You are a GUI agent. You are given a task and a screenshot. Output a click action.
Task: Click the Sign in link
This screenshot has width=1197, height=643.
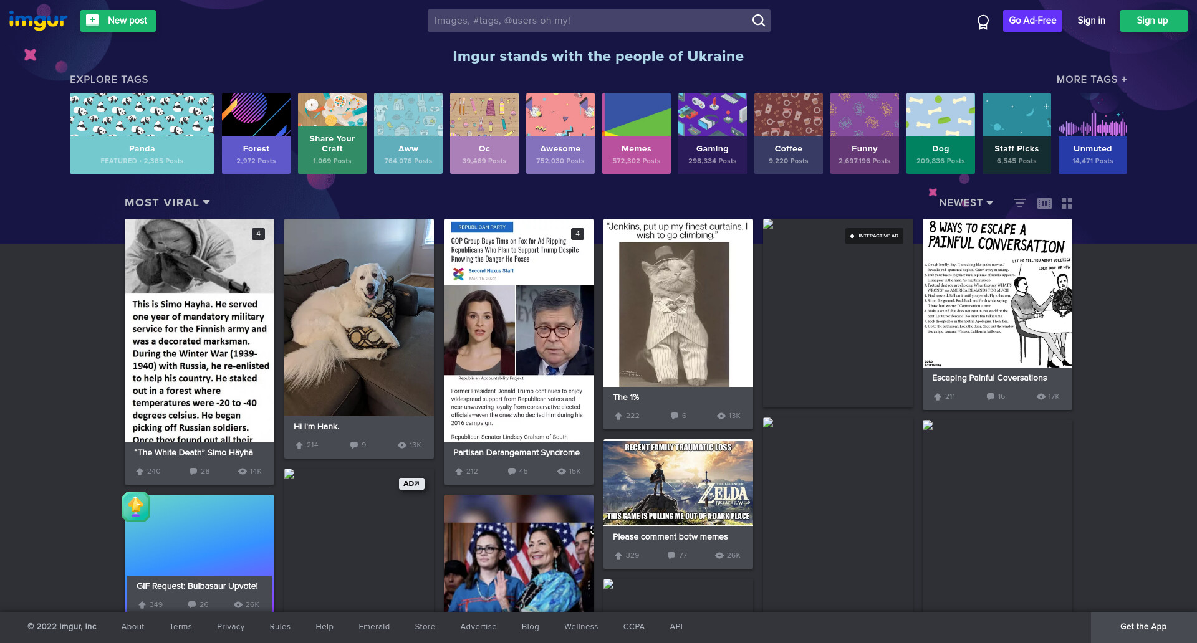tap(1091, 21)
